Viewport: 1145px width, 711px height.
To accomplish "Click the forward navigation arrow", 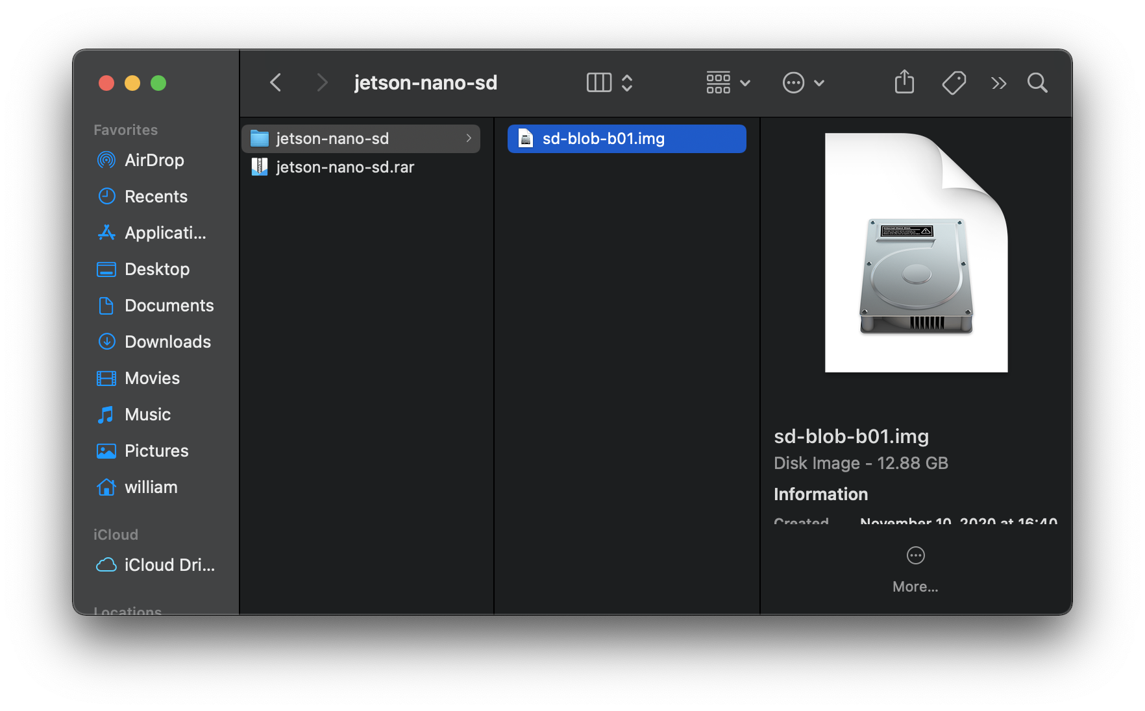I will [321, 82].
